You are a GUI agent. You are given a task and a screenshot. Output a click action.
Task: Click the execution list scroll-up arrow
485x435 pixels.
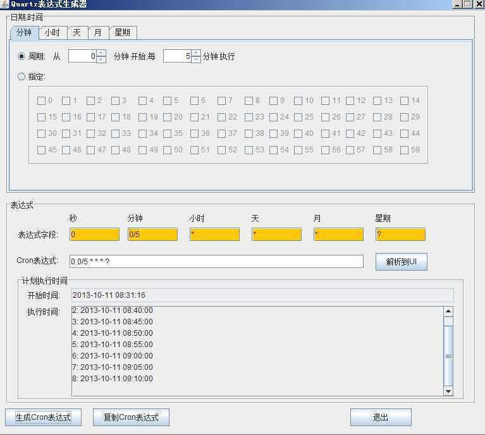[x=448, y=311]
